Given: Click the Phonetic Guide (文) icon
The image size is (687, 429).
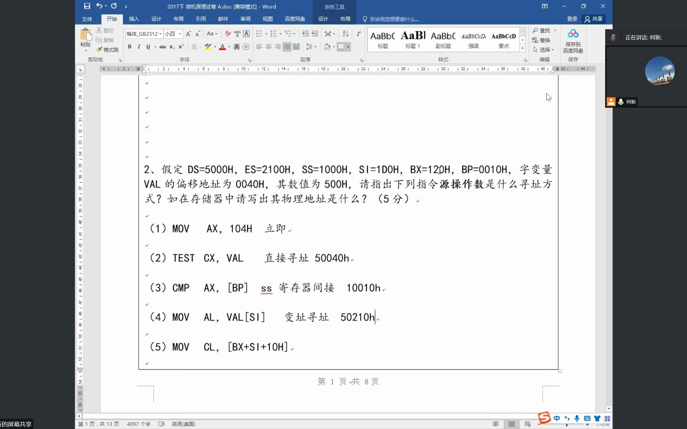Looking at the screenshot, I should pos(237,34).
